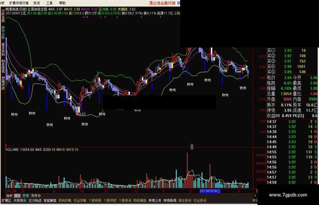Viewport: 319px width, 205px height.
Task: Select the 14:44 trade tick row
Action: pyautogui.click(x=292, y=137)
